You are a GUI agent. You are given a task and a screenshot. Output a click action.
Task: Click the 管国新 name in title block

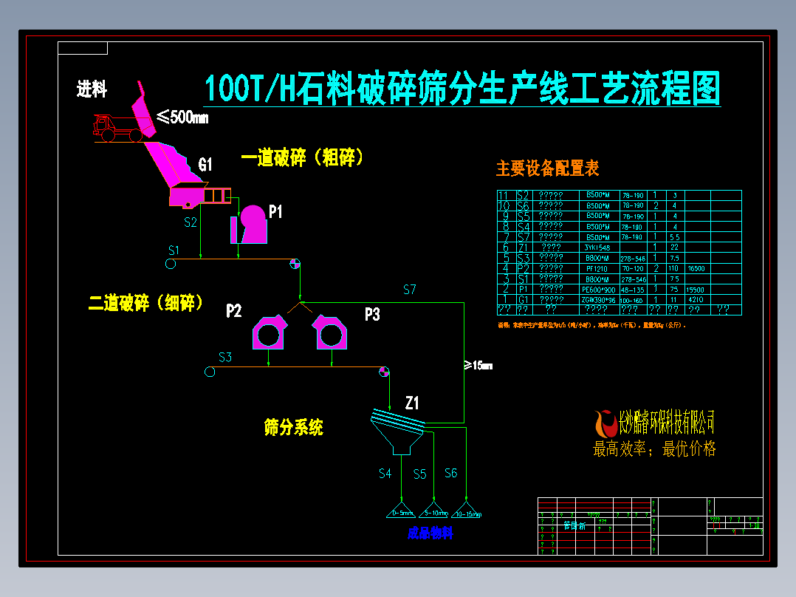tap(575, 526)
